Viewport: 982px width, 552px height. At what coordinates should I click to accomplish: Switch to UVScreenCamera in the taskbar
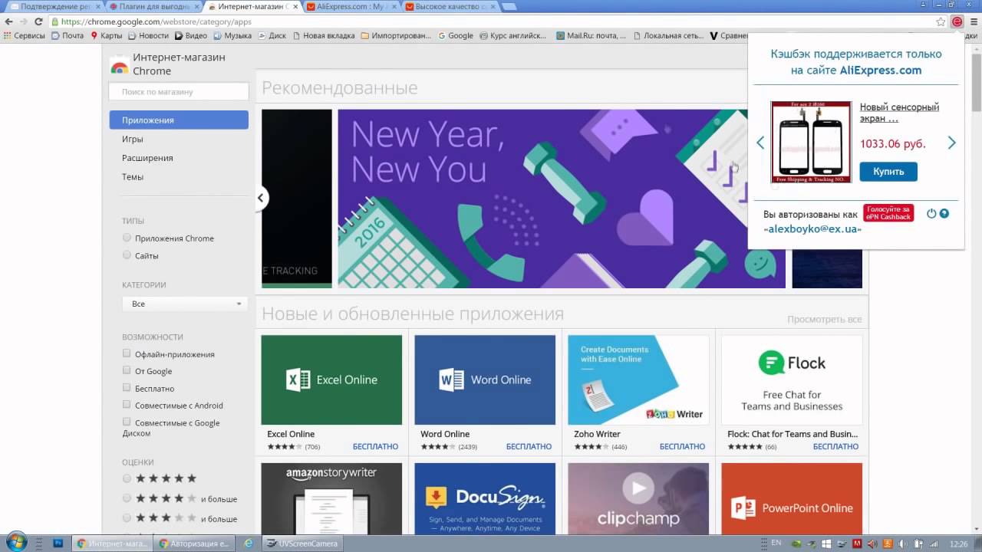302,544
